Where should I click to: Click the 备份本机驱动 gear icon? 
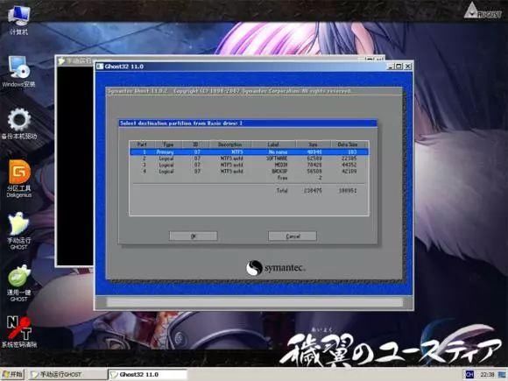[18, 123]
